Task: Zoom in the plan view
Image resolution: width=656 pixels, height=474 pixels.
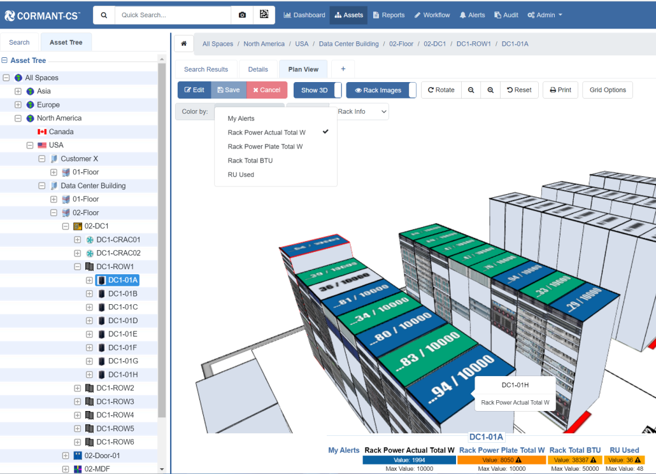Action: click(490, 90)
